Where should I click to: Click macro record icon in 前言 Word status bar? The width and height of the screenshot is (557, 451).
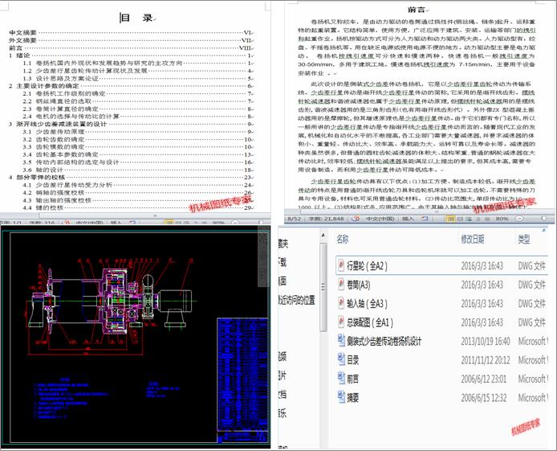pyautogui.click(x=425, y=219)
